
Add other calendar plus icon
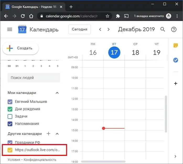[49, 134]
